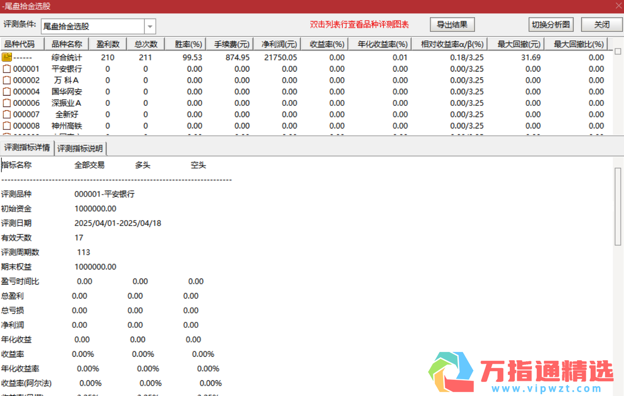Sort by the 最大回撤(元) column header
624x396 pixels.
pos(516,44)
